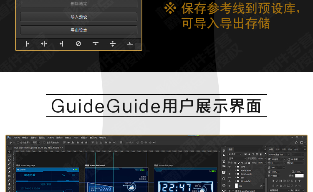The height and width of the screenshot is (192, 313).
Task: Hide the BG colorful layer group
Action: (230, 181)
